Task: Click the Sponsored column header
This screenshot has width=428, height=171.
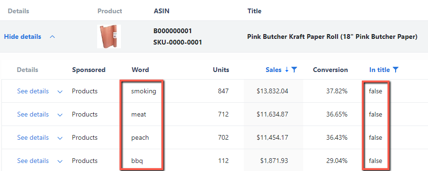Action: point(89,70)
